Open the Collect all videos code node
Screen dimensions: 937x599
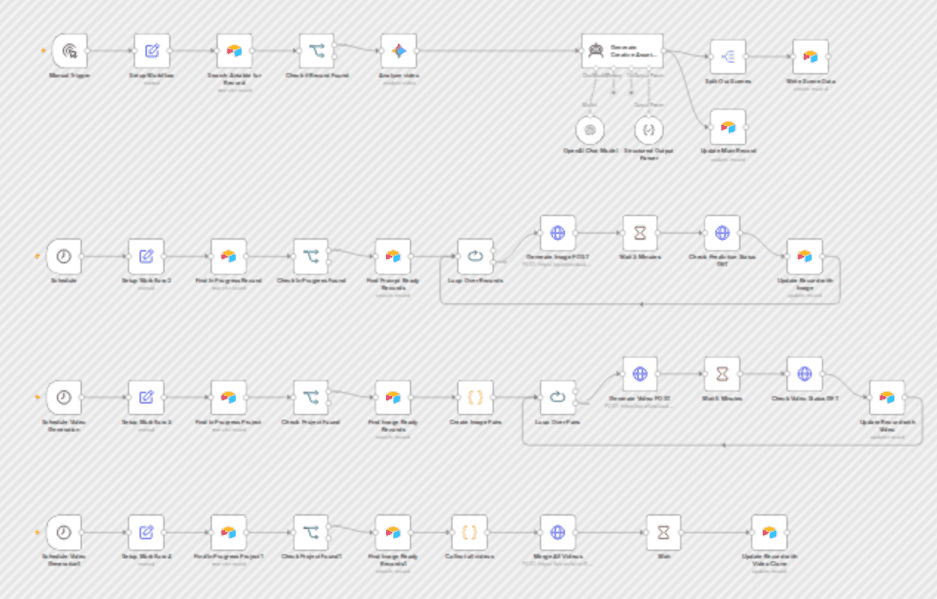[470, 533]
